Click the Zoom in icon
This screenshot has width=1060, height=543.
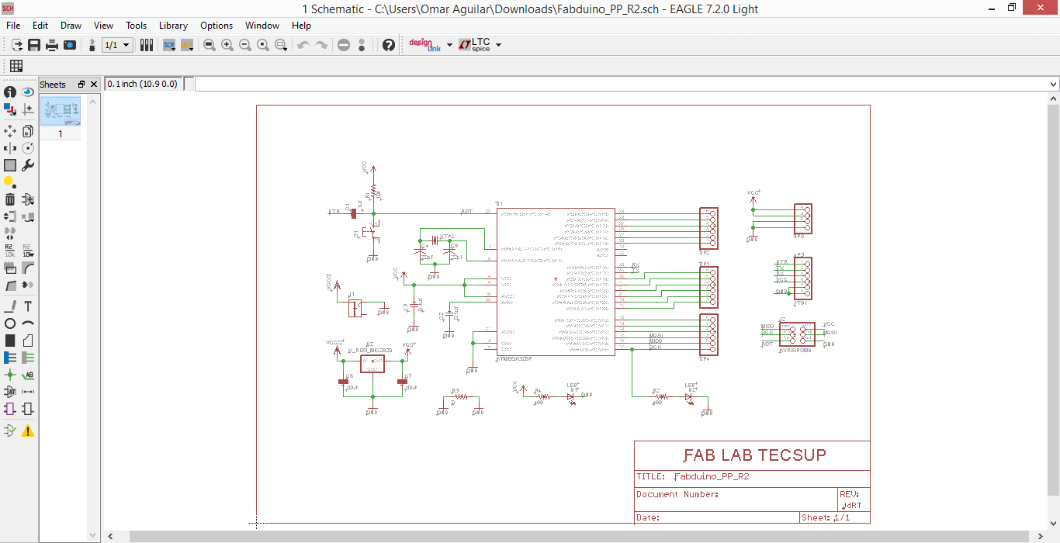(227, 45)
